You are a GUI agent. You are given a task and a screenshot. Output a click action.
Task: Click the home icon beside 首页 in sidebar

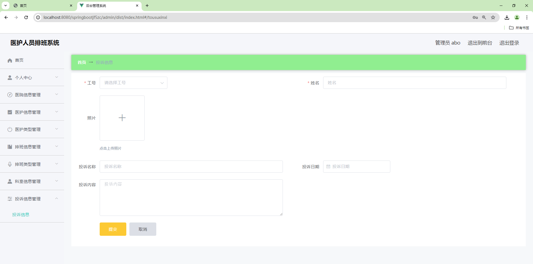[10, 60]
